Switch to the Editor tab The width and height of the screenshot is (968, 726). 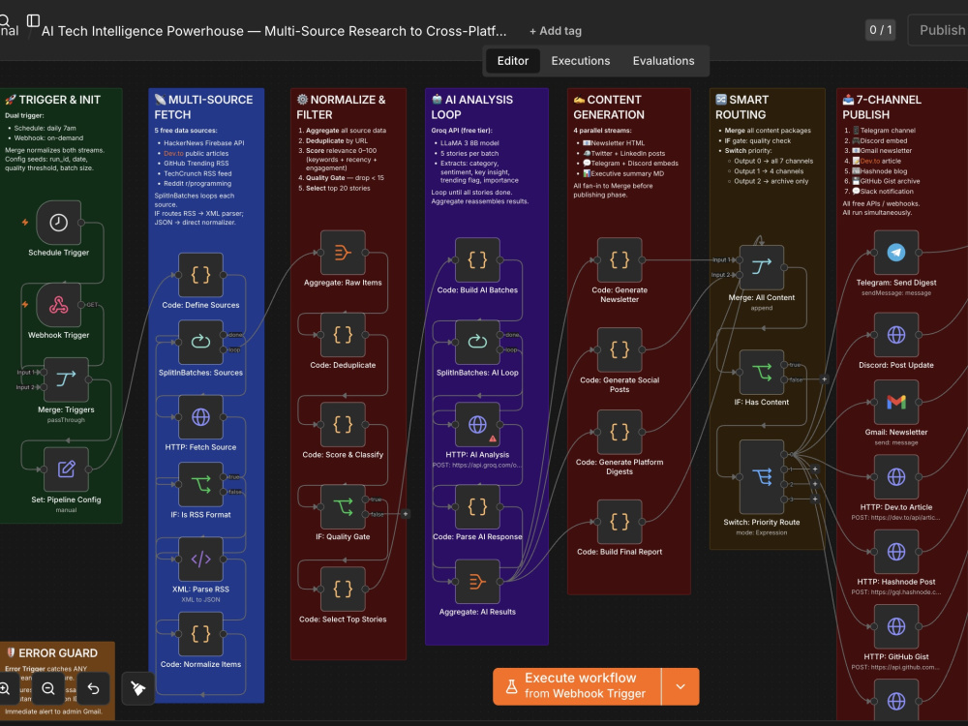[512, 60]
